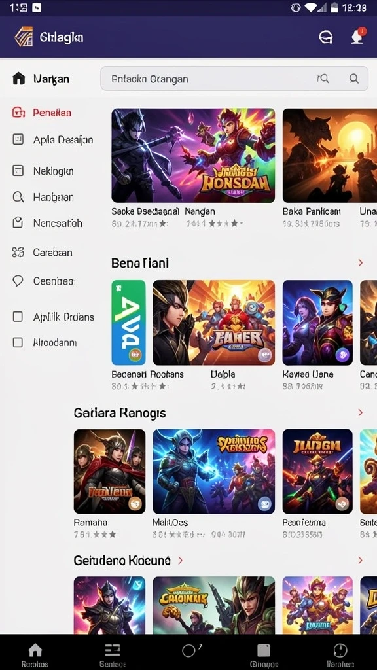Tap the home icon in bottom navigation
377x670 pixels.
point(35,650)
